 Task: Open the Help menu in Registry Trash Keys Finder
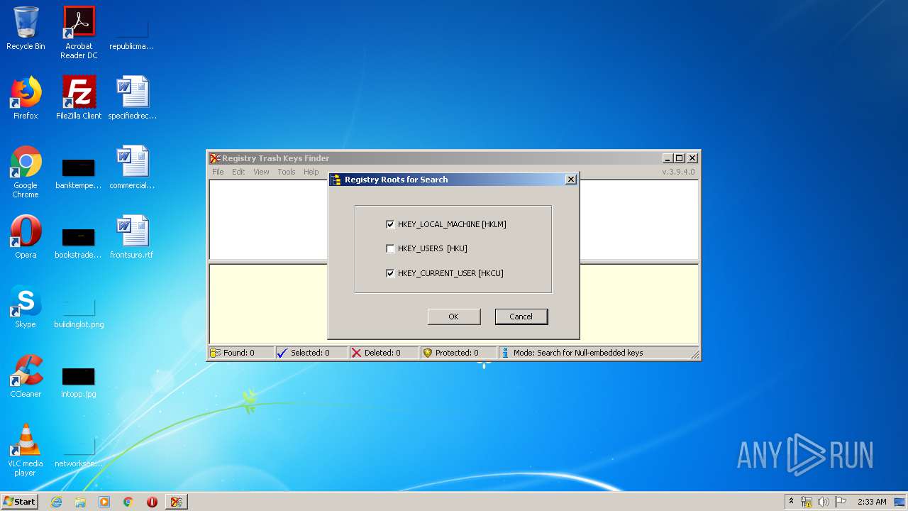pyautogui.click(x=311, y=172)
